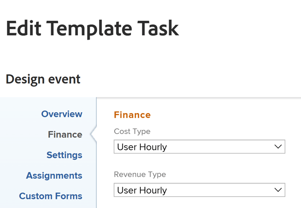Click the selected-tab pointer notch beside Finance

point(94,135)
